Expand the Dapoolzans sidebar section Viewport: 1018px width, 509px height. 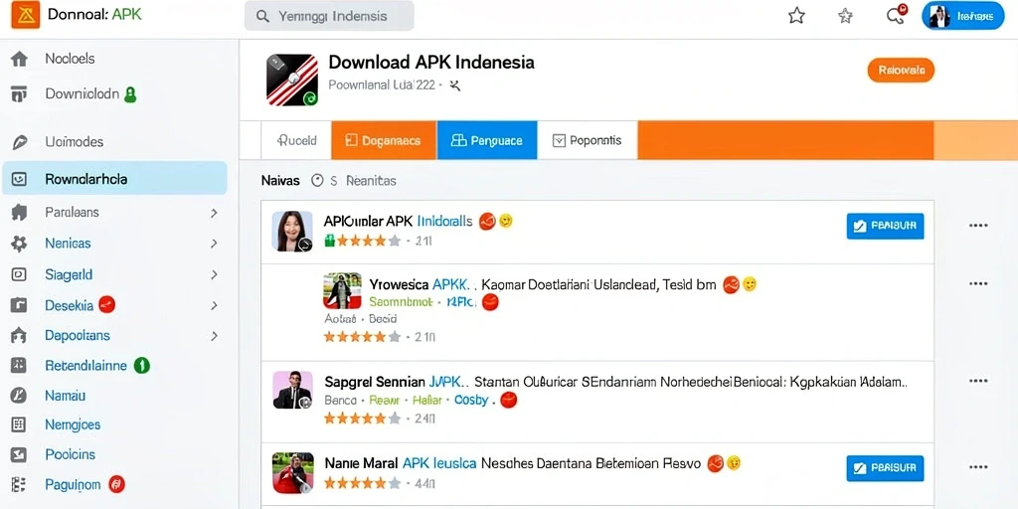pyautogui.click(x=214, y=336)
